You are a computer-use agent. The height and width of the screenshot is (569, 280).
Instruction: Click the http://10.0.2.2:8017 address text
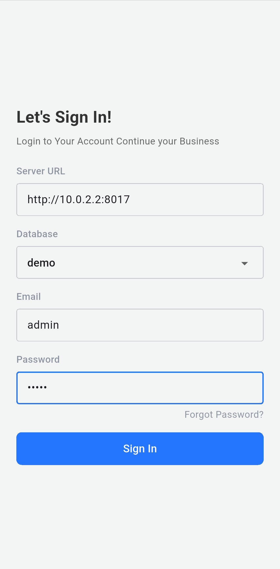[79, 200]
